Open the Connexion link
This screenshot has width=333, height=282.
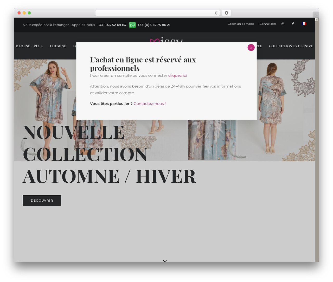pyautogui.click(x=267, y=24)
